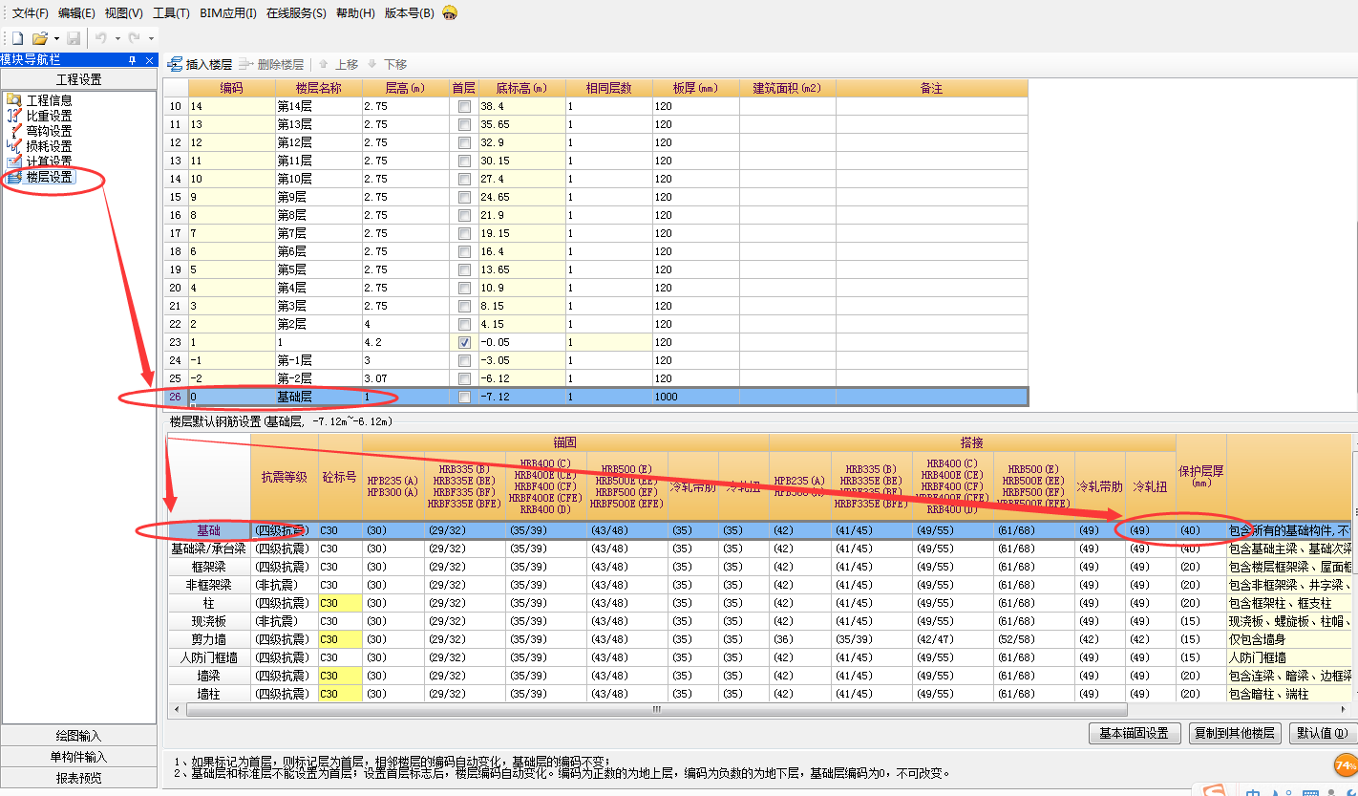Redo the last action

135,38
